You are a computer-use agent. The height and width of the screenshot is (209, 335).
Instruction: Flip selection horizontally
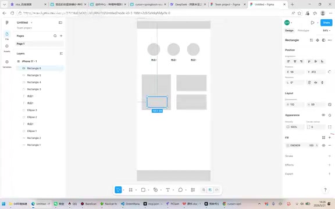(x=316, y=82)
